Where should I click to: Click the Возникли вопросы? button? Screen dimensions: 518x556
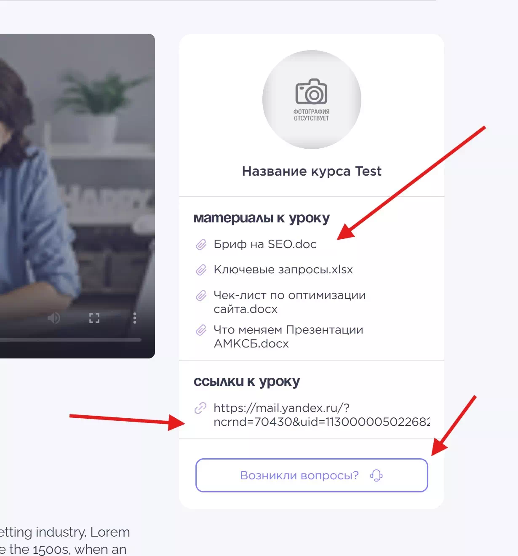pos(312,475)
